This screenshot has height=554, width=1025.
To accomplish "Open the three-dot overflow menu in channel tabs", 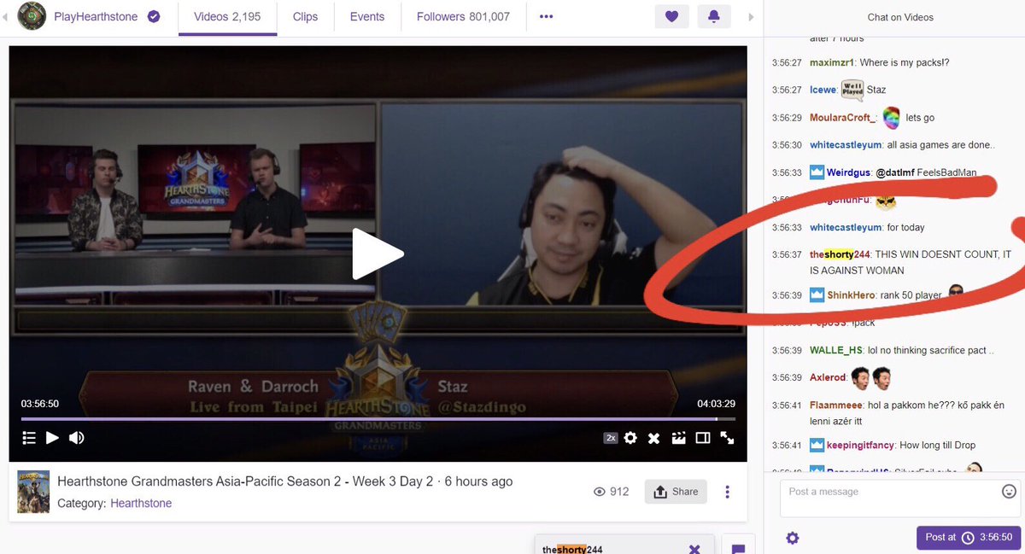I will (547, 16).
